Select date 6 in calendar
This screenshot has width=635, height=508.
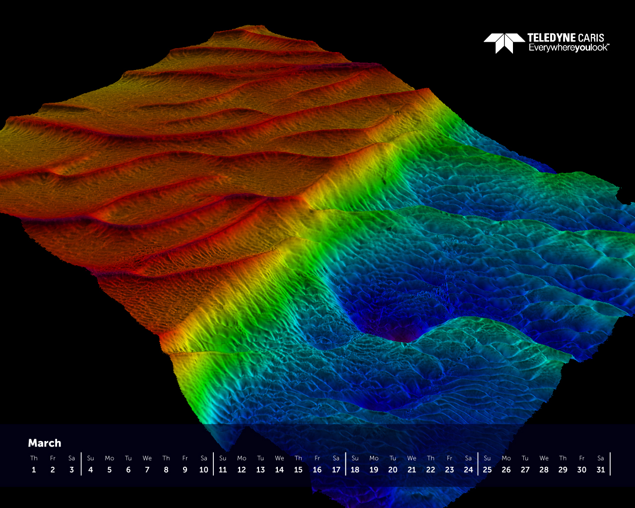tap(128, 470)
